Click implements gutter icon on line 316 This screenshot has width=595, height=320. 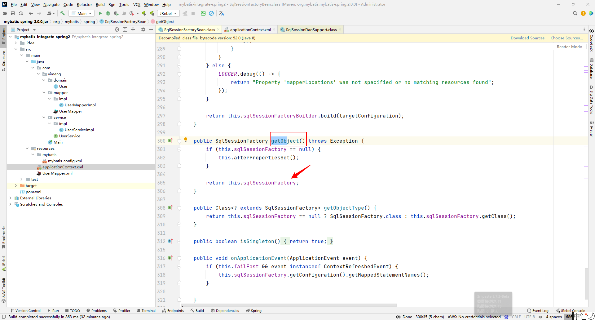(170, 258)
